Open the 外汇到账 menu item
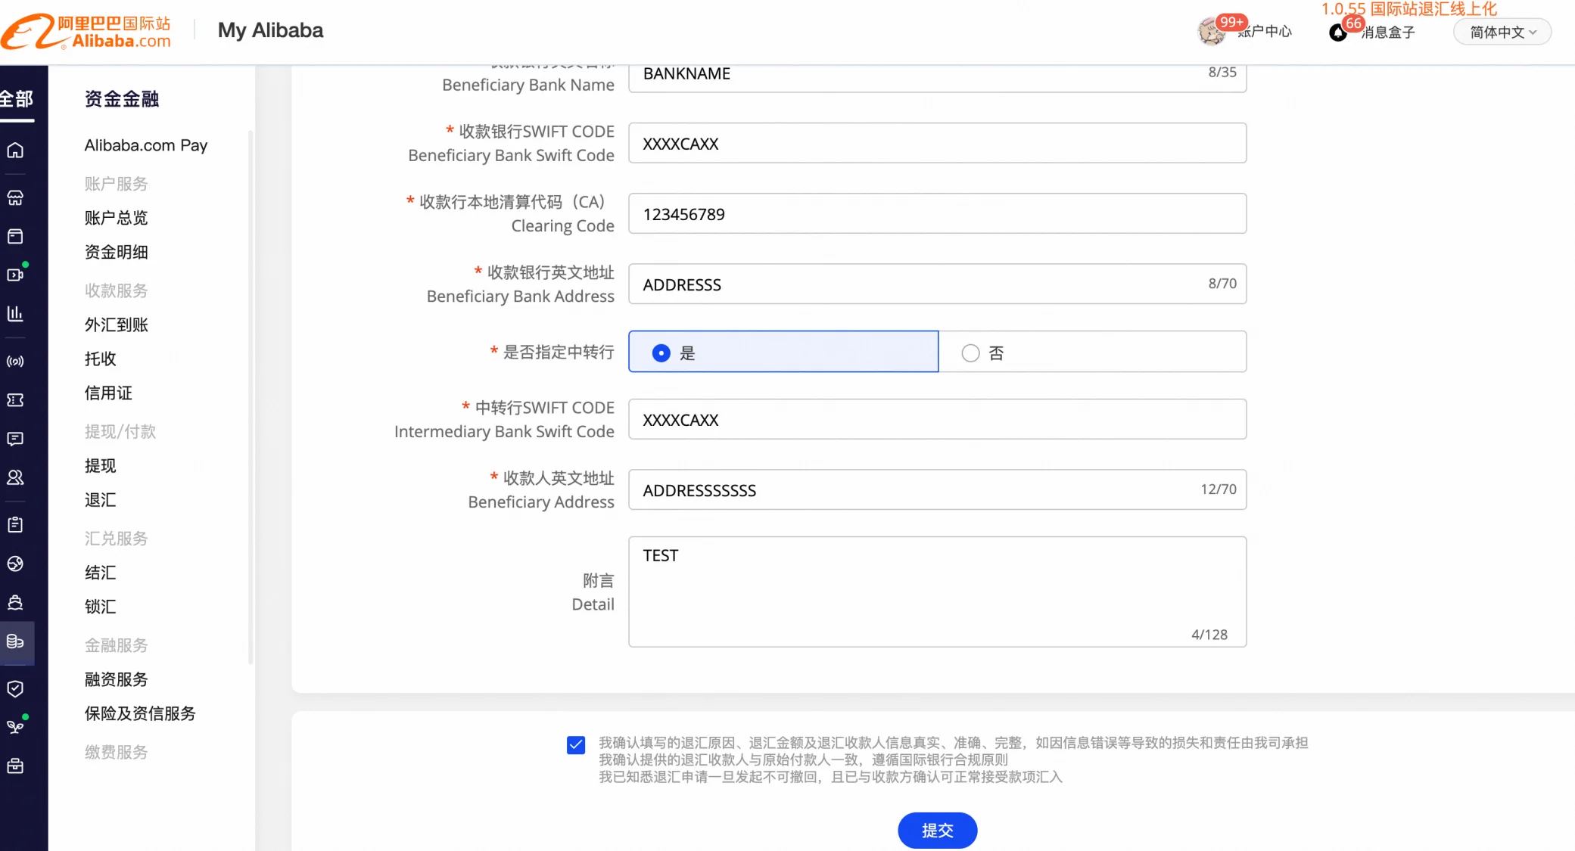Viewport: 1575px width, 851px height. tap(117, 325)
